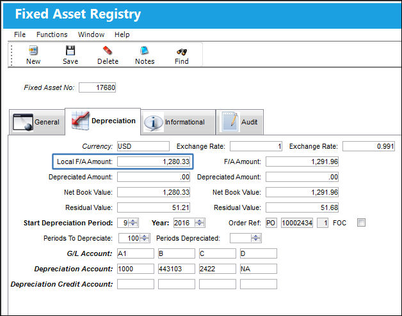This screenshot has height=316, width=402.
Task: Click the G/L Account field B
Action: [177, 253]
